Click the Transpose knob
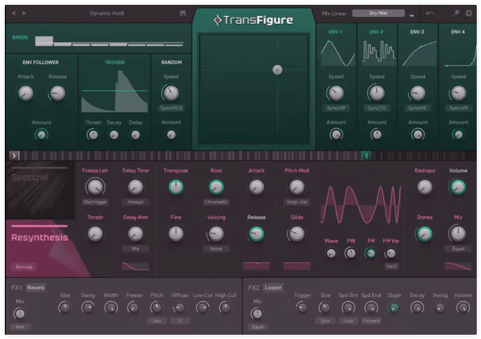The image size is (481, 339). [176, 187]
